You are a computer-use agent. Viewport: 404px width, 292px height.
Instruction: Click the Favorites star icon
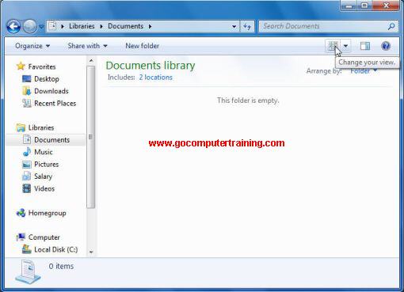click(x=21, y=66)
